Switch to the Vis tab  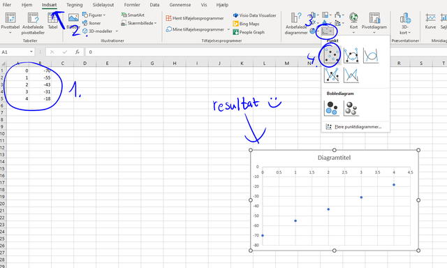pos(204,5)
